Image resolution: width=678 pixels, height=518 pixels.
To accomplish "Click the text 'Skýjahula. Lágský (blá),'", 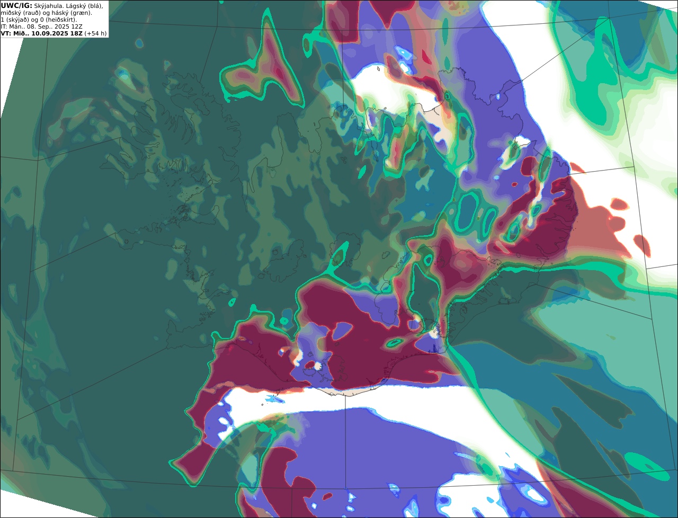I will (x=68, y=6).
